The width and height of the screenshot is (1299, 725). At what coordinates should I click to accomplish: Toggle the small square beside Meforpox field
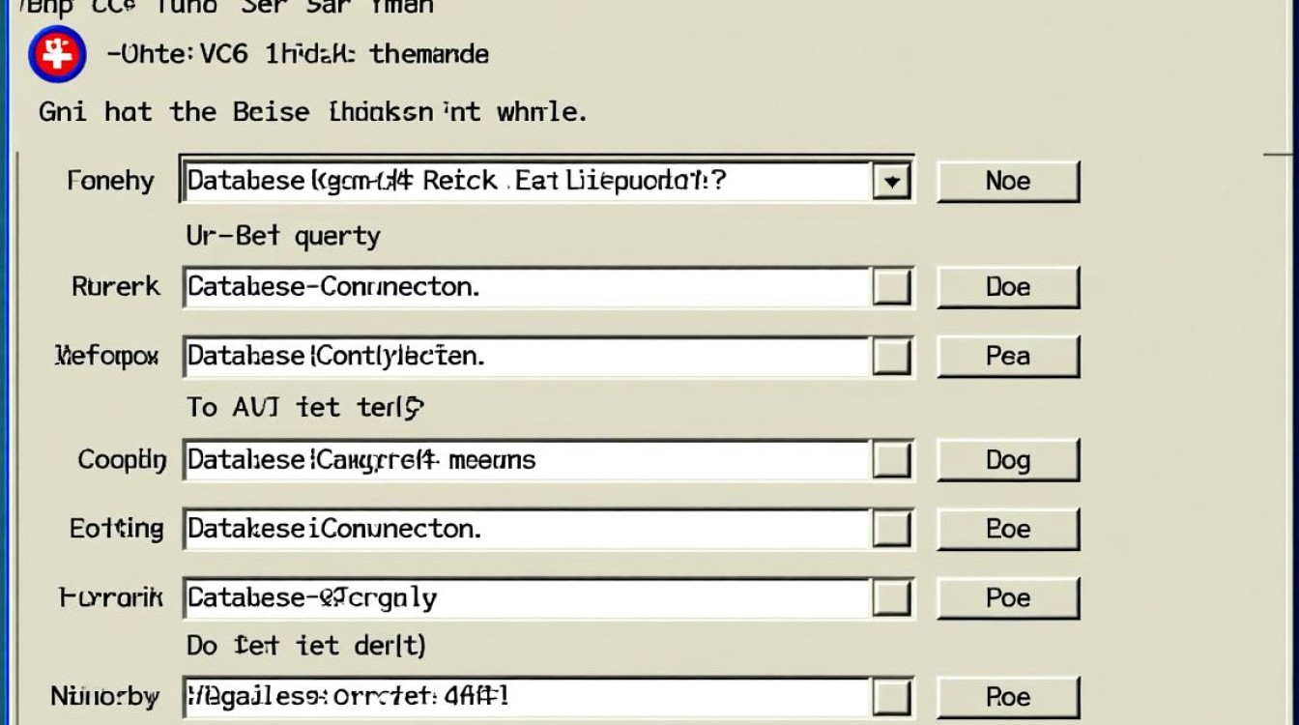[891, 357]
